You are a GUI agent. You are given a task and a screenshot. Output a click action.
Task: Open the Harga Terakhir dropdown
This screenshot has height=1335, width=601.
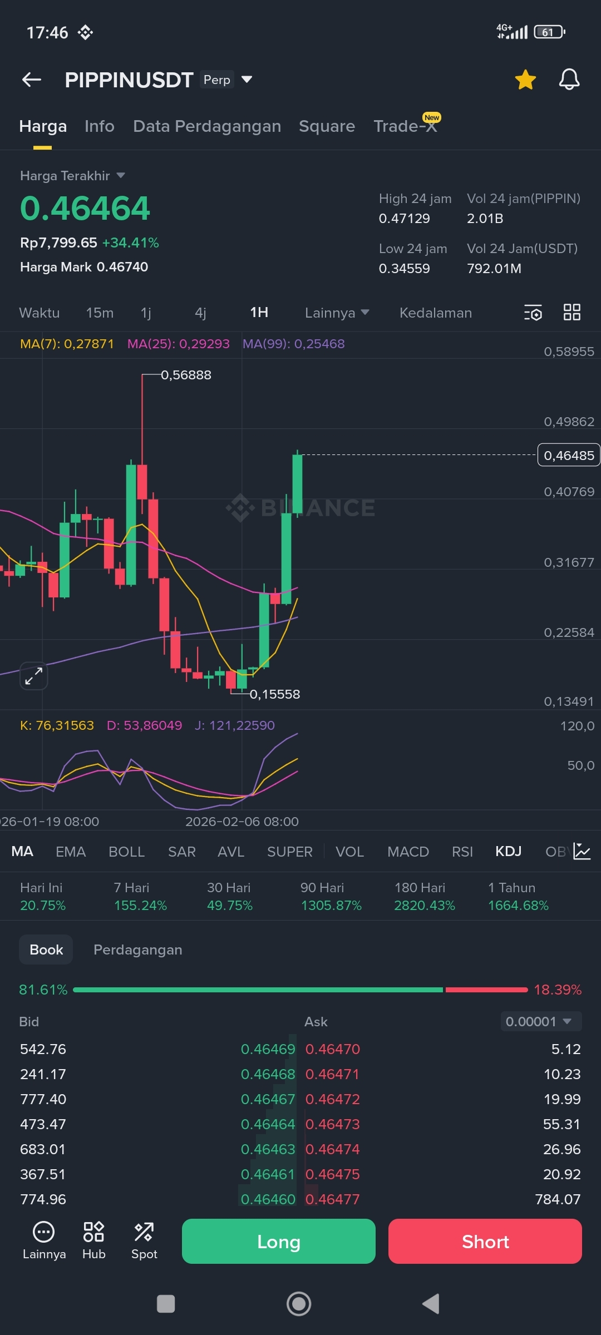(72, 176)
